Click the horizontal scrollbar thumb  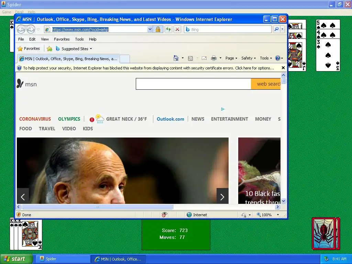[97, 207]
